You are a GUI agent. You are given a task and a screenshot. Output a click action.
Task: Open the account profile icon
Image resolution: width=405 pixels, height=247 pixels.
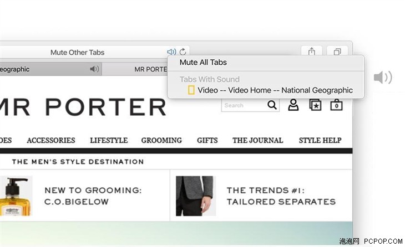293,105
